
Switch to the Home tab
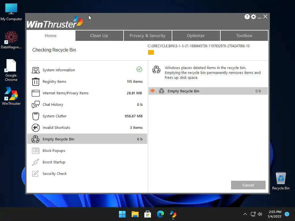51,35
